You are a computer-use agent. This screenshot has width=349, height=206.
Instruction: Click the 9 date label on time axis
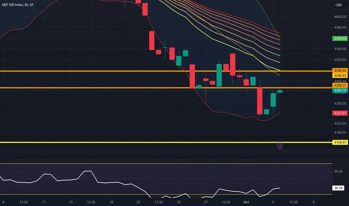pyautogui.click(x=313, y=202)
